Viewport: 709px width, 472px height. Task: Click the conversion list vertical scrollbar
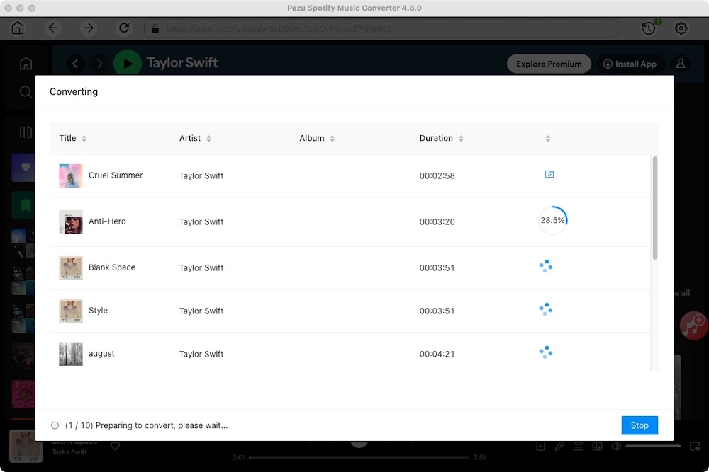(654, 207)
